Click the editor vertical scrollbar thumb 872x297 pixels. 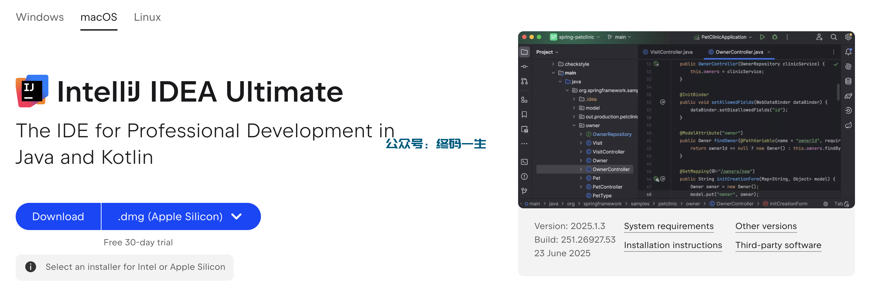click(x=838, y=91)
